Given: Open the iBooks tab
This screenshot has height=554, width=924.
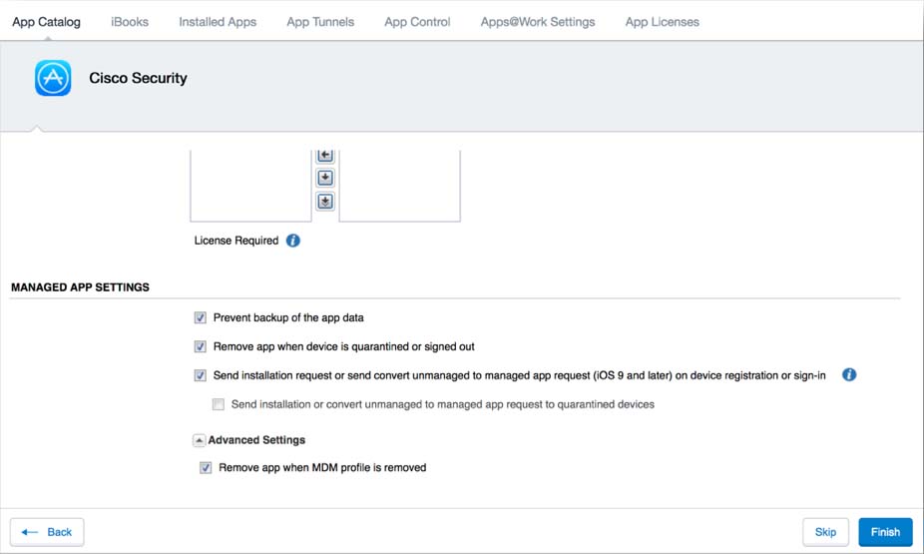Looking at the screenshot, I should point(130,22).
